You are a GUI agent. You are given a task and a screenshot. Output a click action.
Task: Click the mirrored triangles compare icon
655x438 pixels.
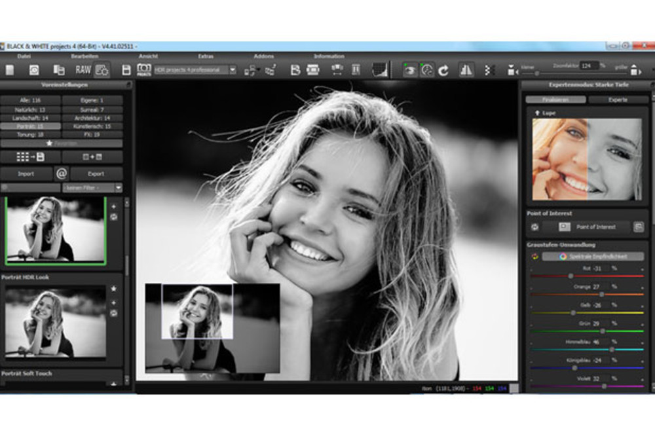point(466,70)
